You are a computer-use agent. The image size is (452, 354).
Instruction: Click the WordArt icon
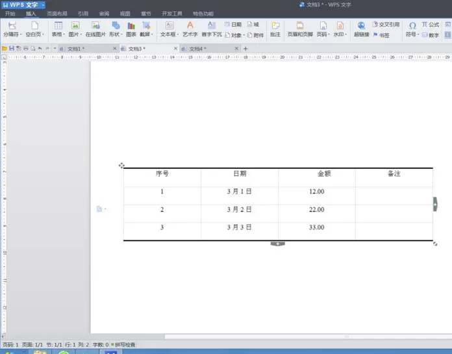[x=190, y=29]
